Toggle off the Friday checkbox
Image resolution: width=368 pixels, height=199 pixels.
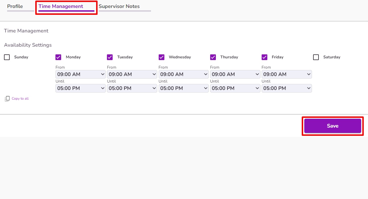[264, 57]
